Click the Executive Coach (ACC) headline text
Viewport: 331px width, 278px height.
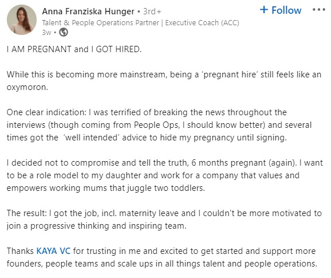(x=202, y=22)
